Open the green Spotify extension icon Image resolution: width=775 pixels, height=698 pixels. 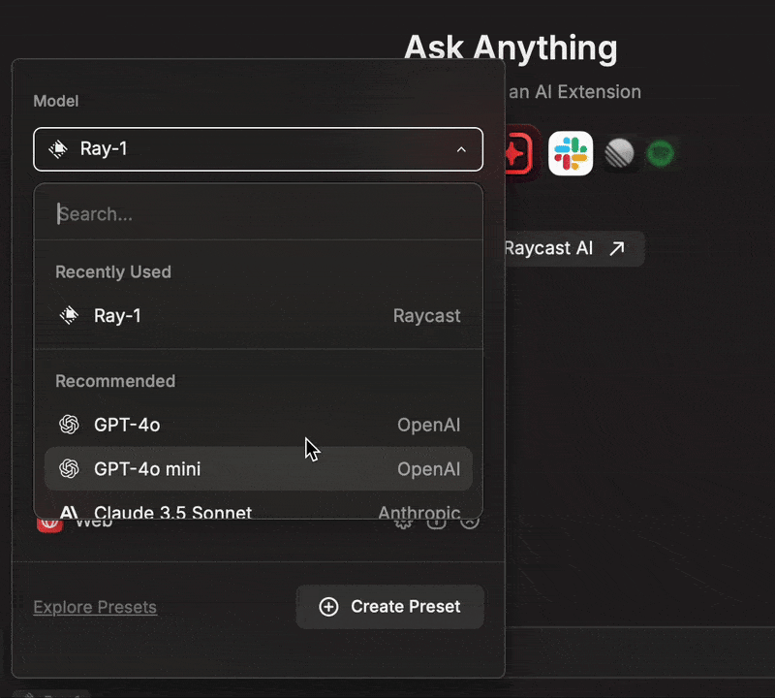[x=661, y=153]
